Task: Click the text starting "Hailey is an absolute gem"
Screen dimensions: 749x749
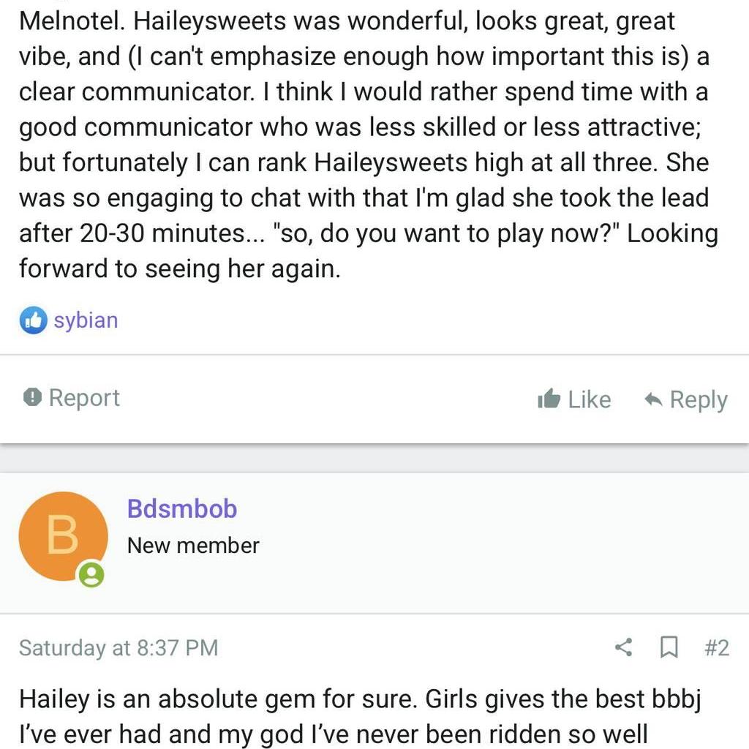Action: 360,717
